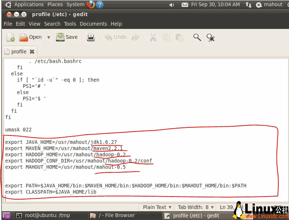Click the JAVA_HOME export line
289x220 pixels.
coord(61,142)
